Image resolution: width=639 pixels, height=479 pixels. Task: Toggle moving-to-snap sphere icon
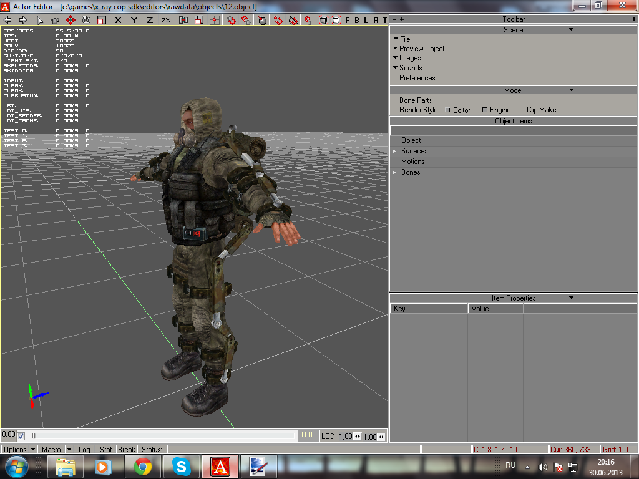(263, 20)
